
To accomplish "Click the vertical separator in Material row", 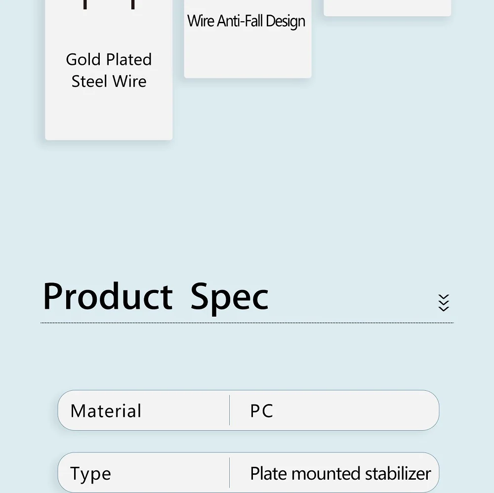I will pos(230,411).
